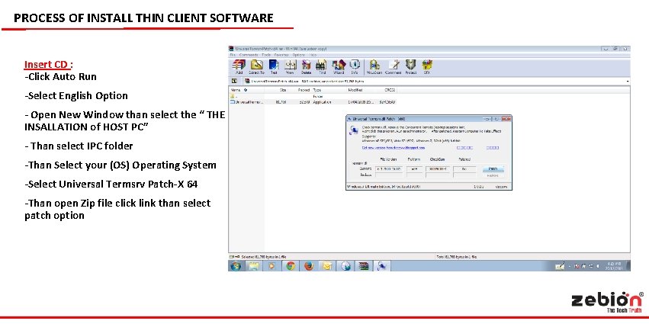This screenshot has height=324, width=649.
Task: Click the VirusScan toolbar icon
Action: click(374, 66)
